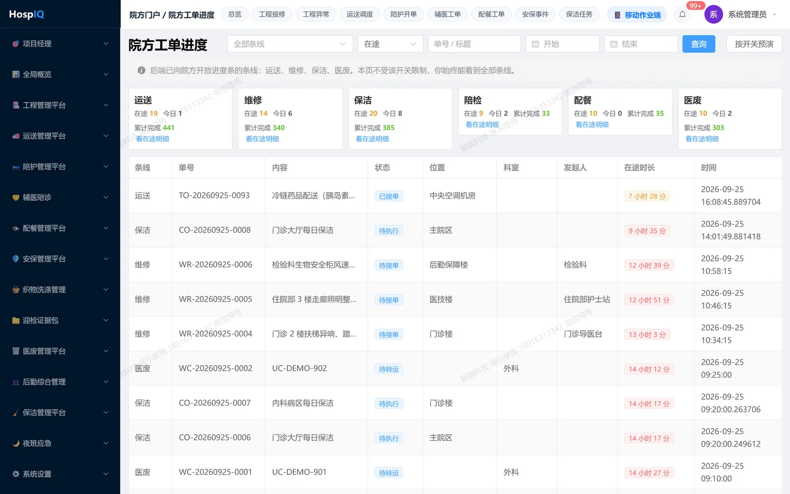Click the info icon beside notice text
This screenshot has height=494, width=790.
[x=141, y=70]
